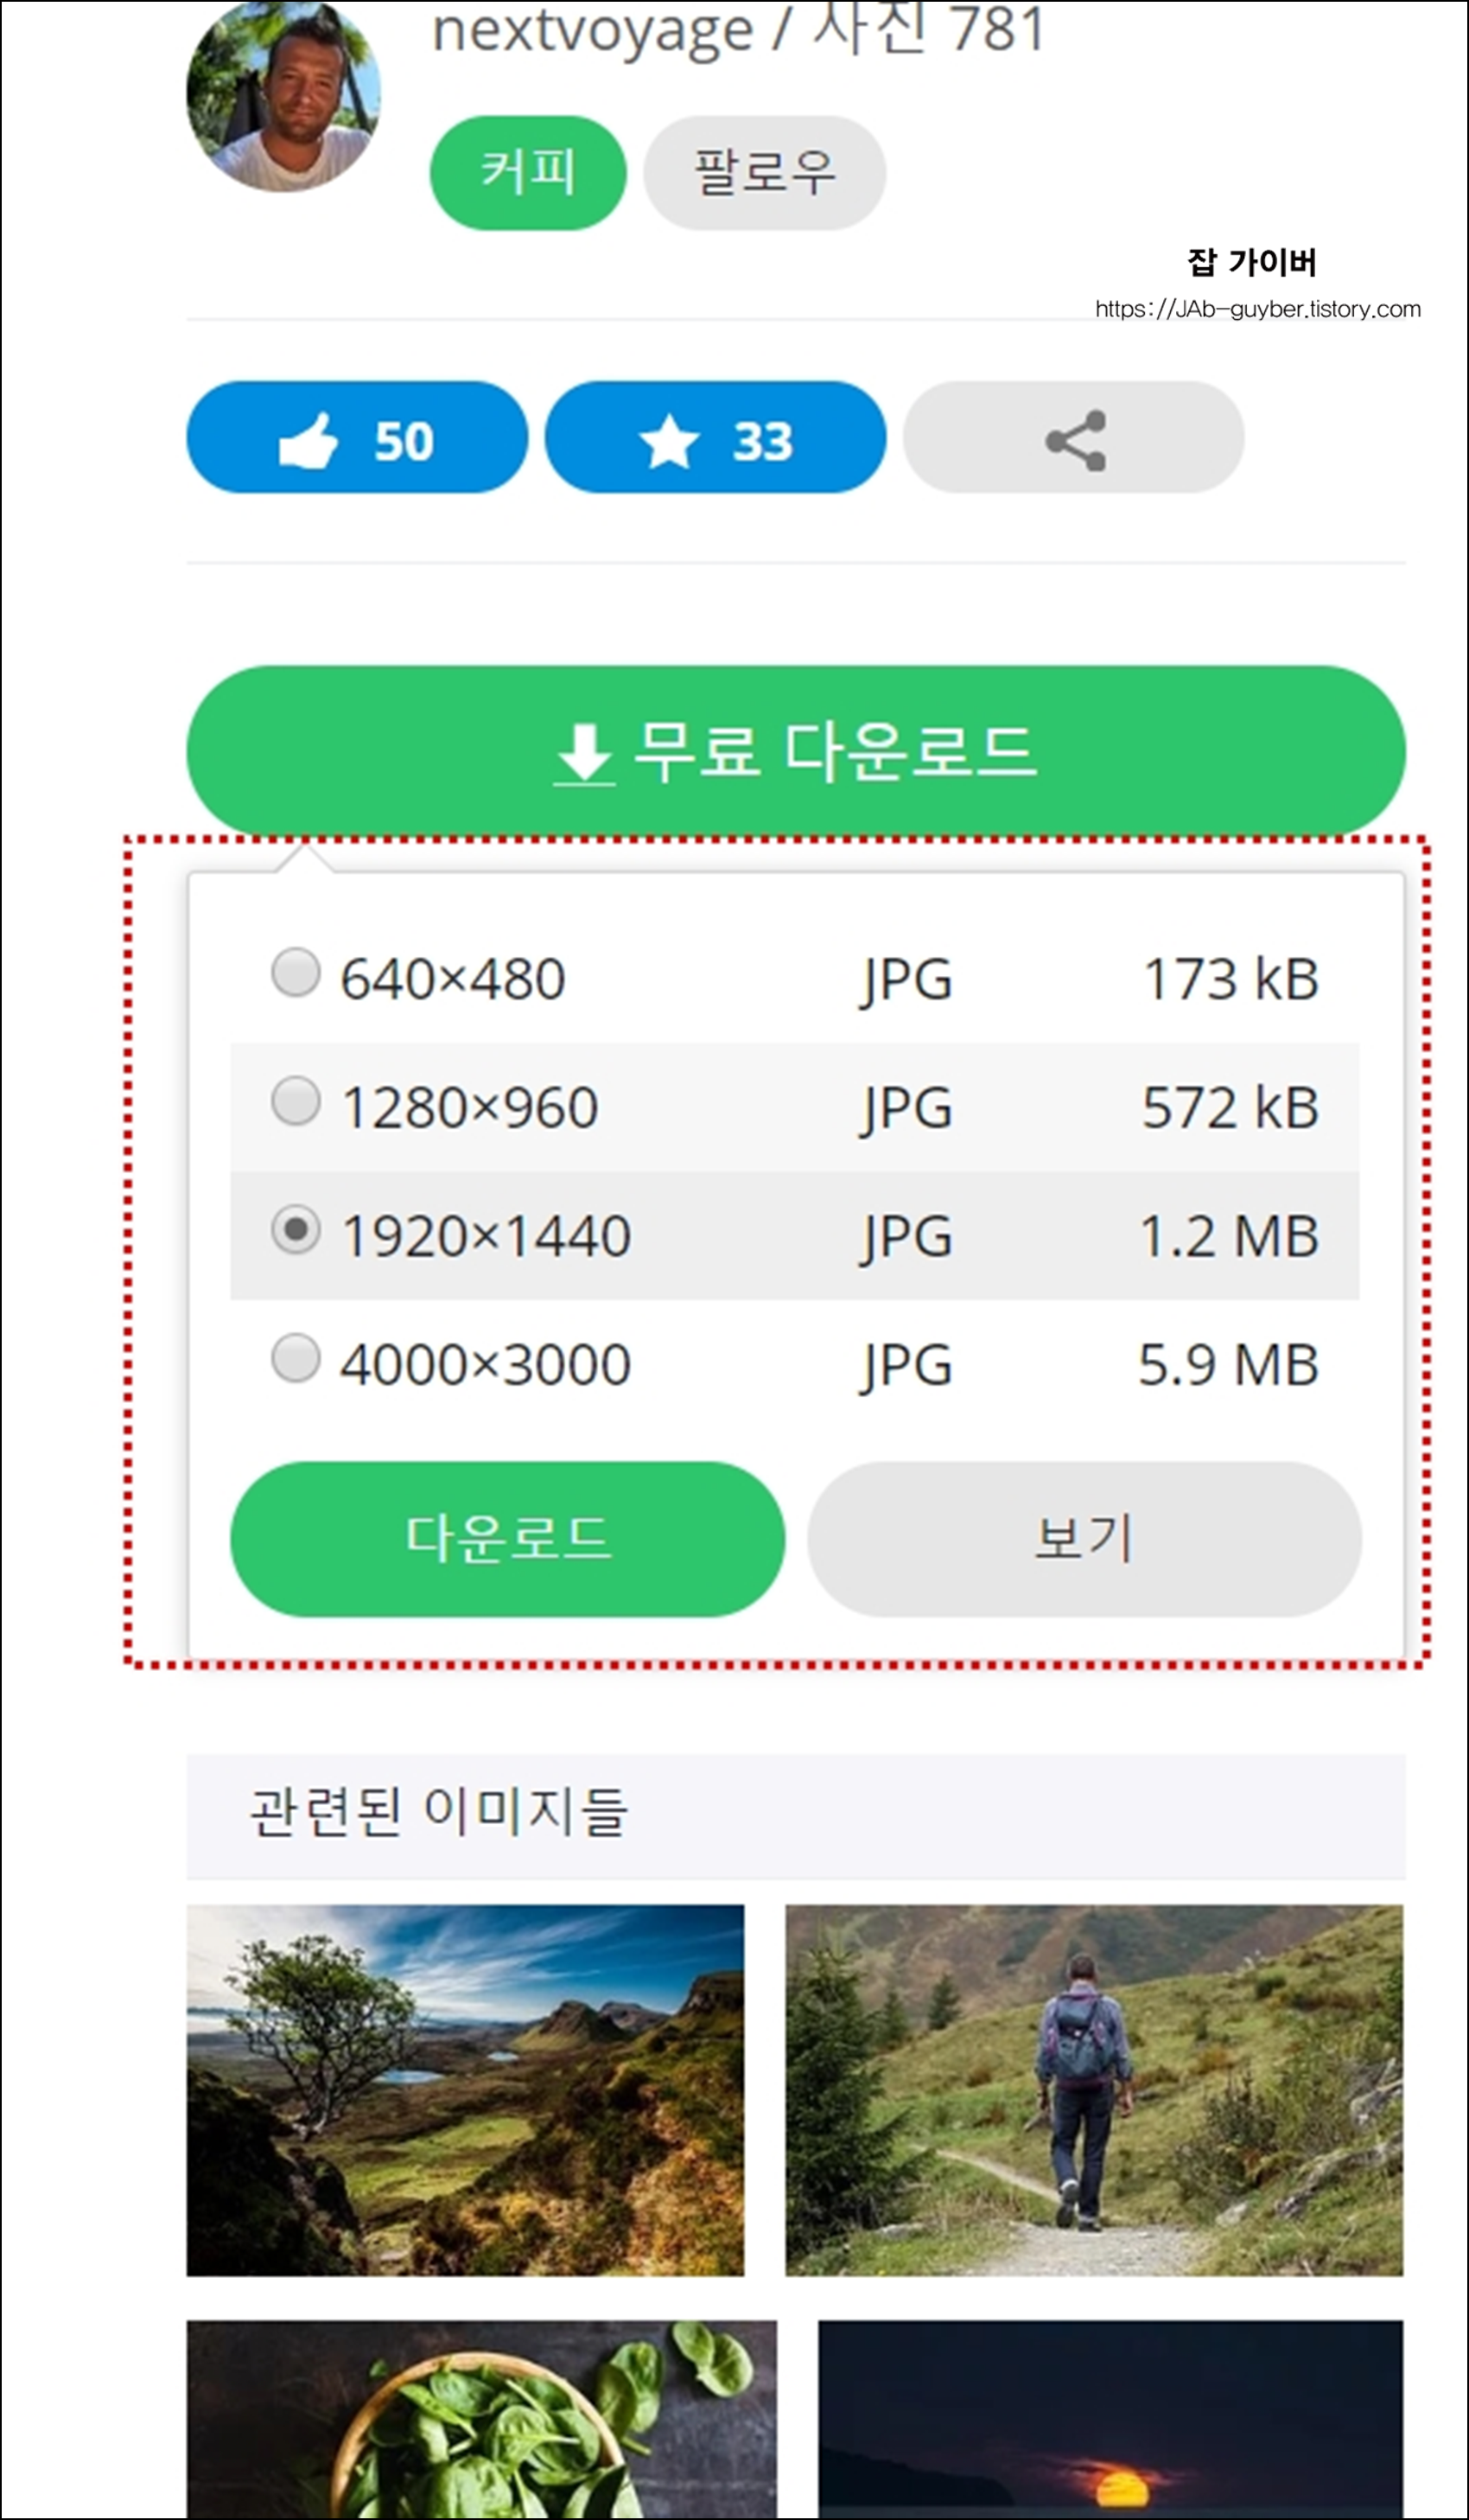Open the share icon button
This screenshot has width=1469, height=2520.
pos(1073,437)
